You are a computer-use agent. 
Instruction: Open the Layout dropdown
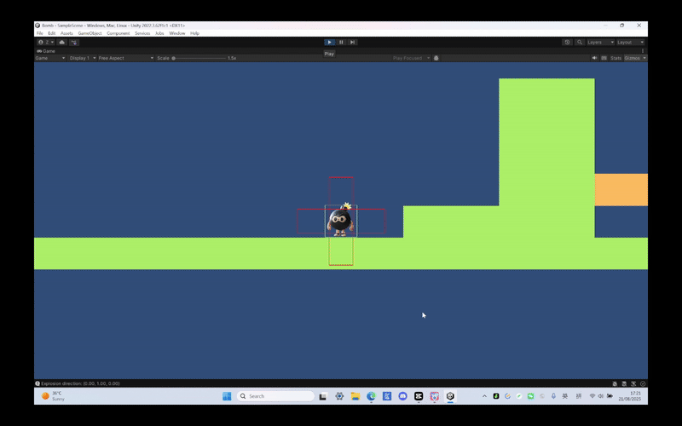[x=630, y=42]
